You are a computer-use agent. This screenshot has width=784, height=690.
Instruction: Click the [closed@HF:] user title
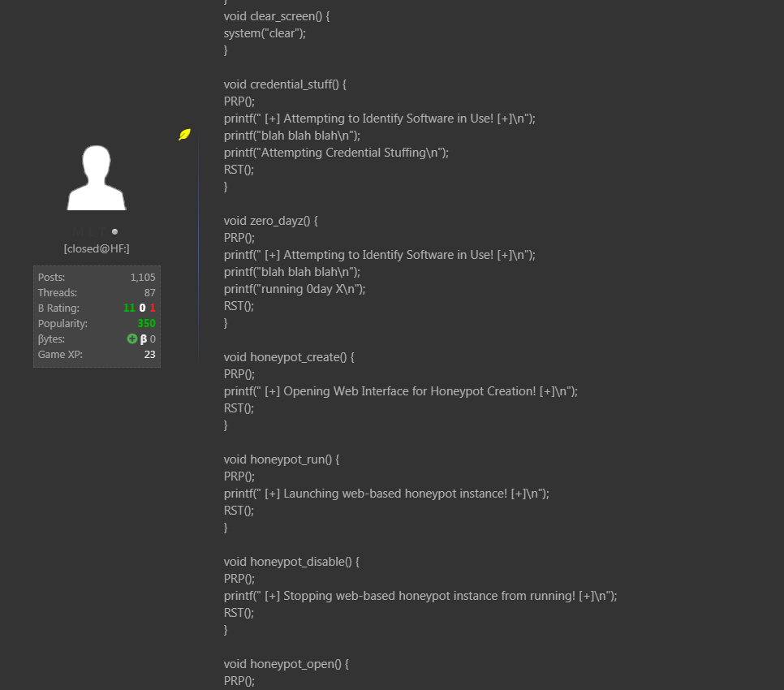click(x=97, y=249)
